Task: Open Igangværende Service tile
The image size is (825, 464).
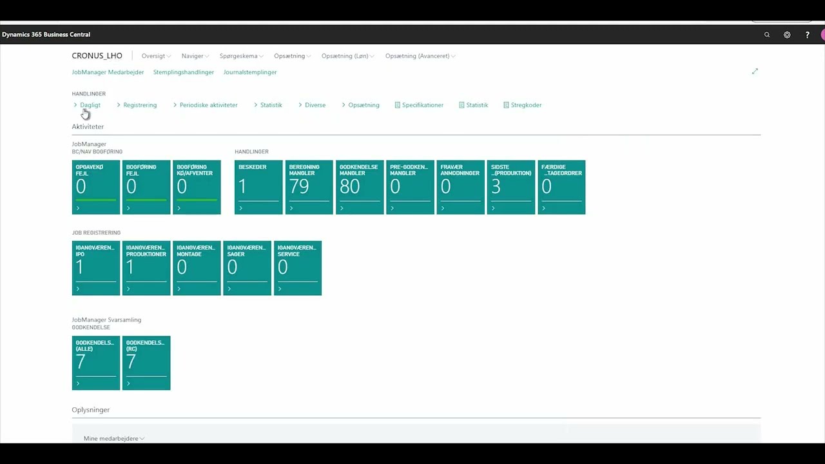Action: click(298, 268)
